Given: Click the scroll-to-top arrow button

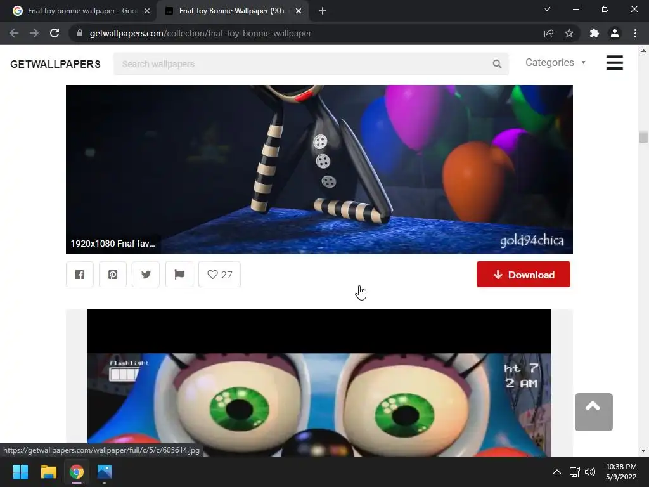Looking at the screenshot, I should (x=593, y=412).
